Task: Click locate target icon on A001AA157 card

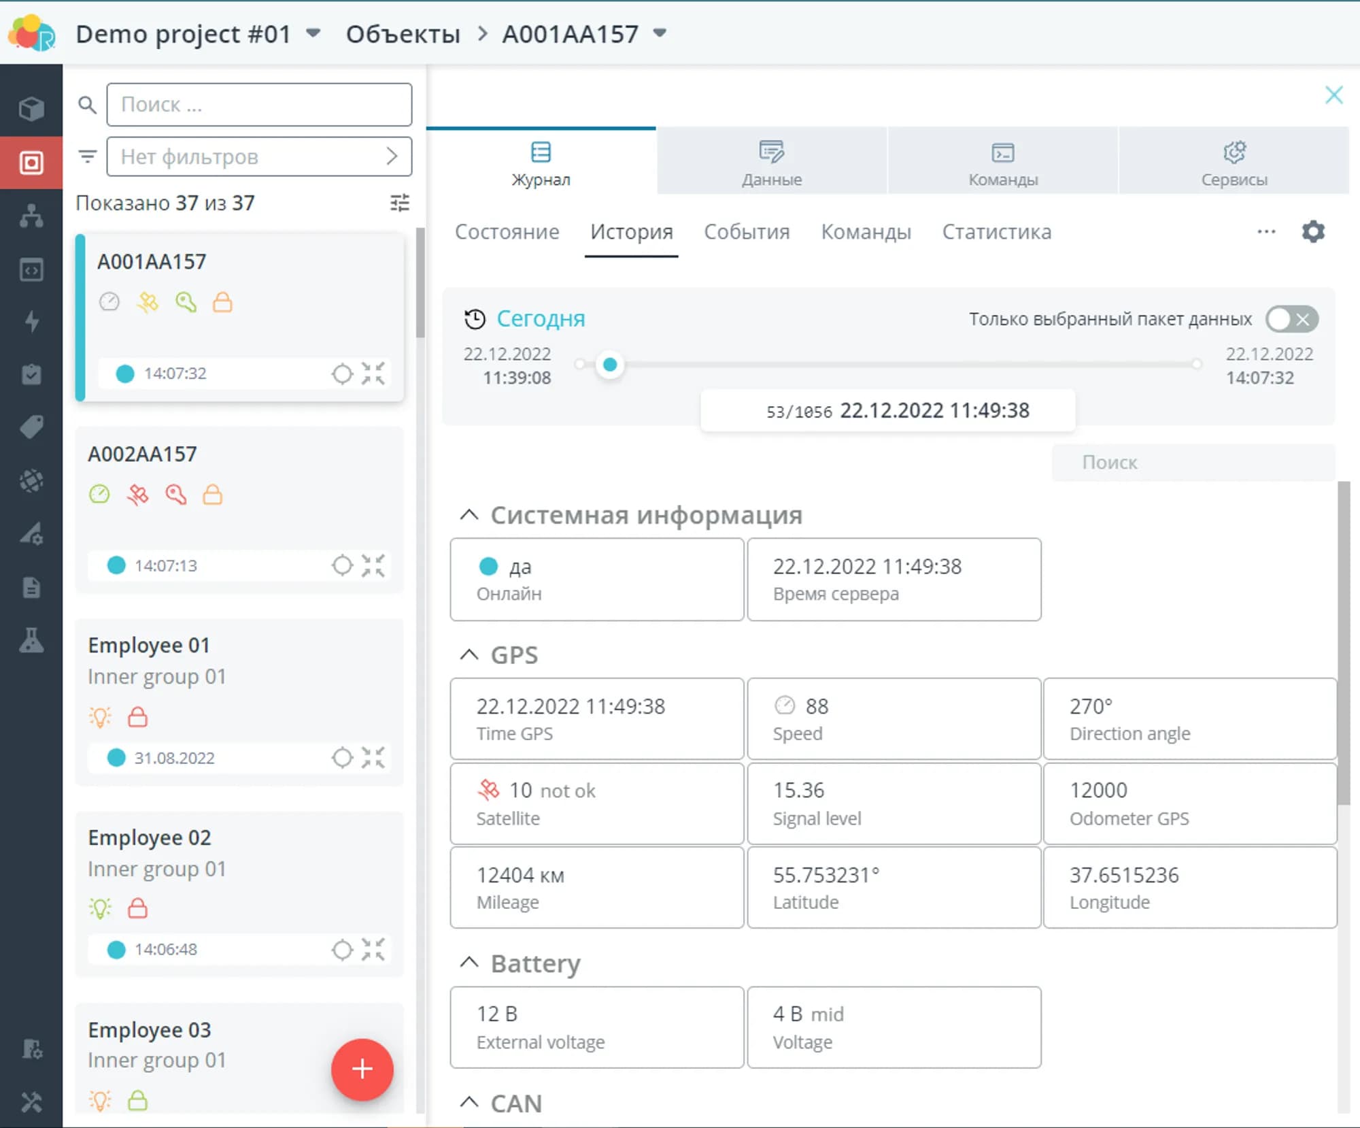Action: [x=342, y=374]
